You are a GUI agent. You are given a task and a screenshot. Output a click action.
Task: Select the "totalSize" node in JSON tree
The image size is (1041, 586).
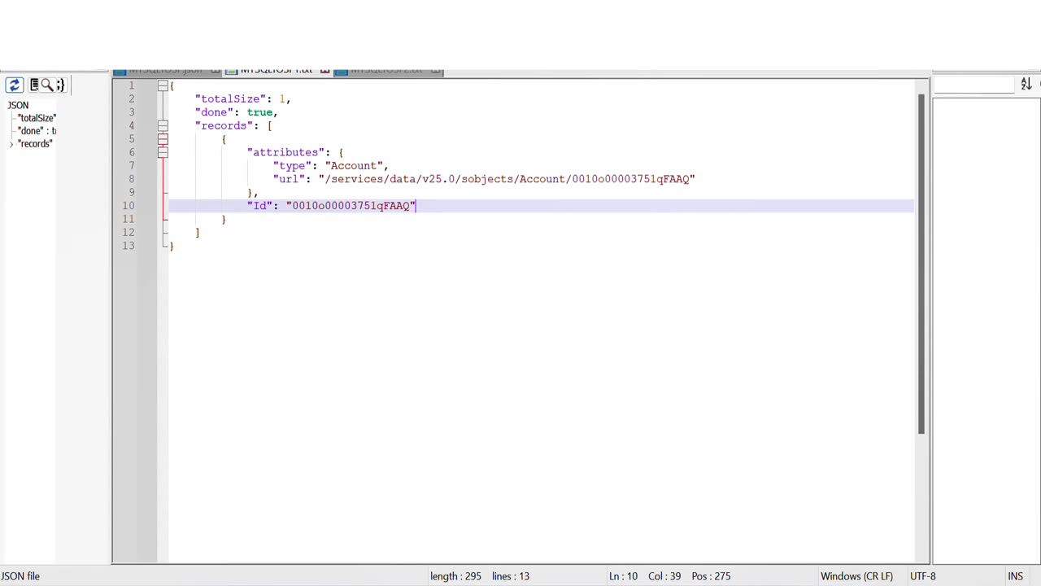(x=37, y=118)
